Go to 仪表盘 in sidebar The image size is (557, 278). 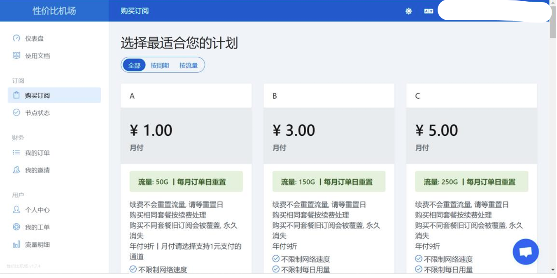54,38
